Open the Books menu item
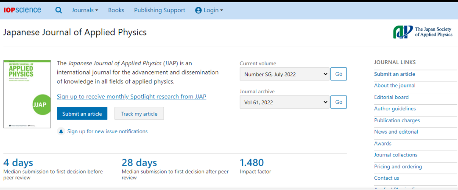The image size is (458, 190). tap(116, 10)
